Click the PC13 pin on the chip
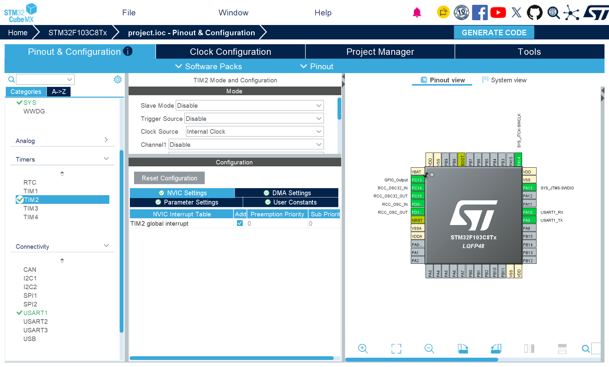Image resolution: width=609 pixels, height=367 pixels. [x=418, y=180]
